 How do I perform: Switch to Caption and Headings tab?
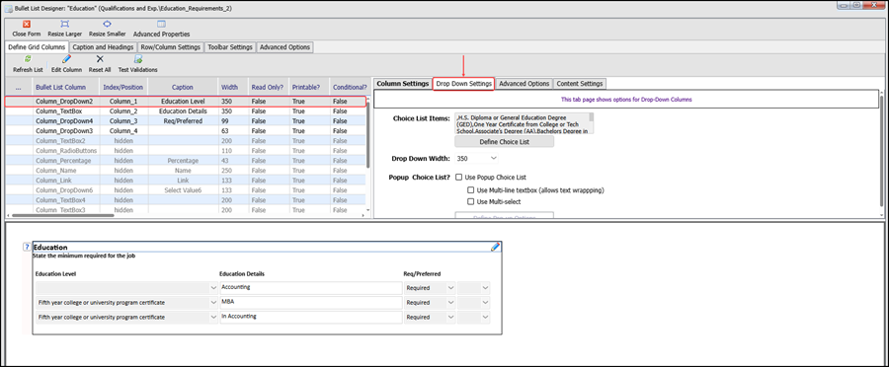(x=103, y=47)
